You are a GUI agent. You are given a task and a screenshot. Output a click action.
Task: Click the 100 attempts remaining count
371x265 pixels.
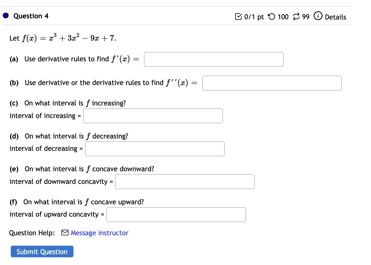[283, 17]
